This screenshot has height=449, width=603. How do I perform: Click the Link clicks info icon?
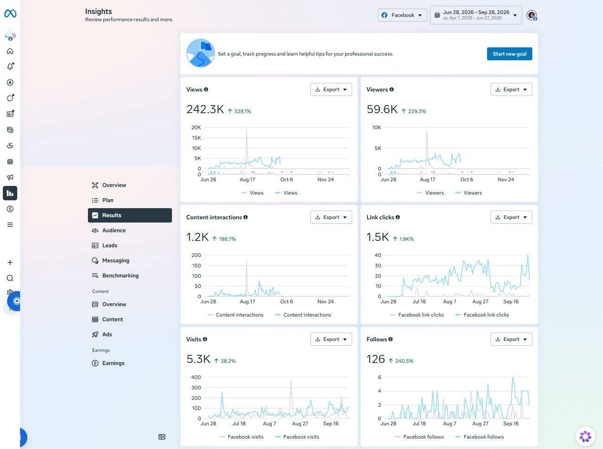pos(398,217)
